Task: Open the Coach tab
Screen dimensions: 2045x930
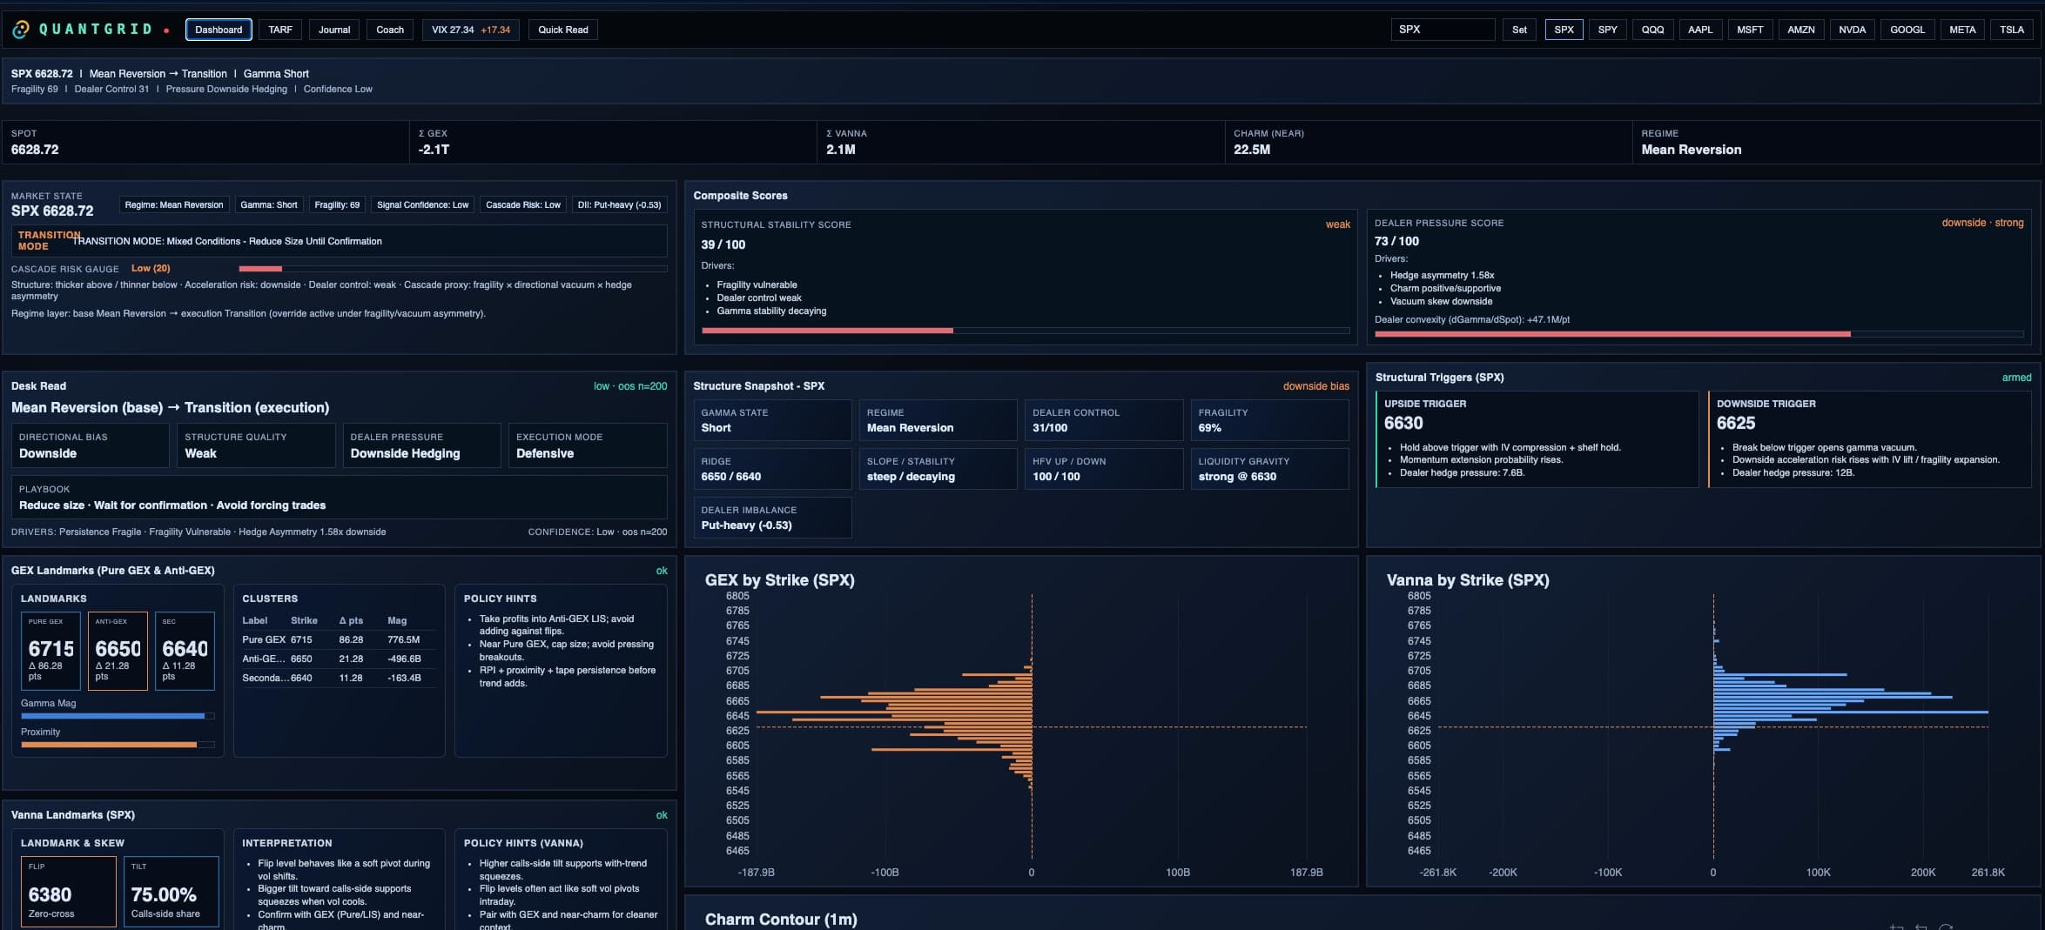Action: click(390, 30)
